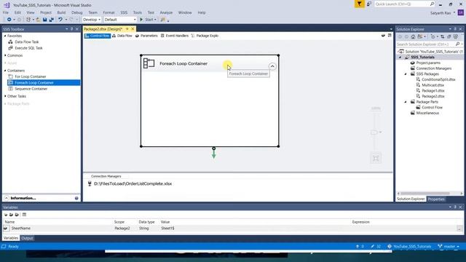Select Package1.dtsx in Solution Explorer
Image resolution: width=466 pixels, height=262 pixels.
pos(433,90)
